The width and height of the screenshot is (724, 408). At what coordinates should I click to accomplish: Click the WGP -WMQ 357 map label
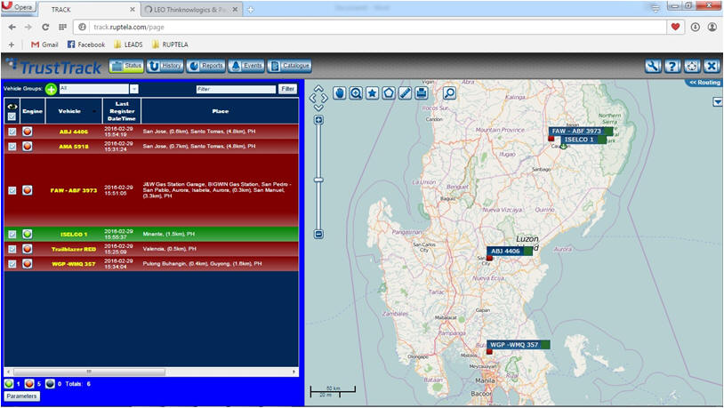pyautogui.click(x=519, y=345)
